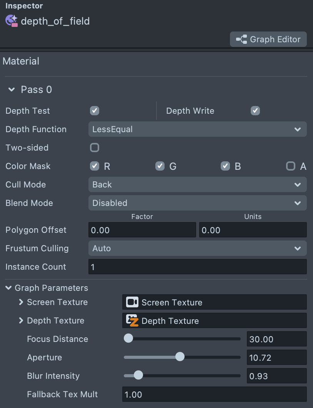Open the Depth Function dropdown
This screenshot has width=313, height=408.
[x=197, y=129]
